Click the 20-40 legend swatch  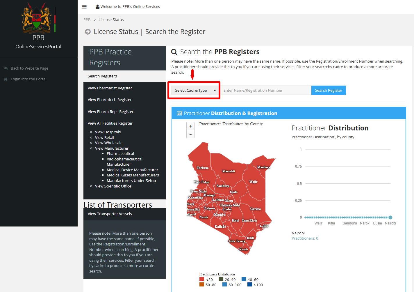(x=221, y=279)
